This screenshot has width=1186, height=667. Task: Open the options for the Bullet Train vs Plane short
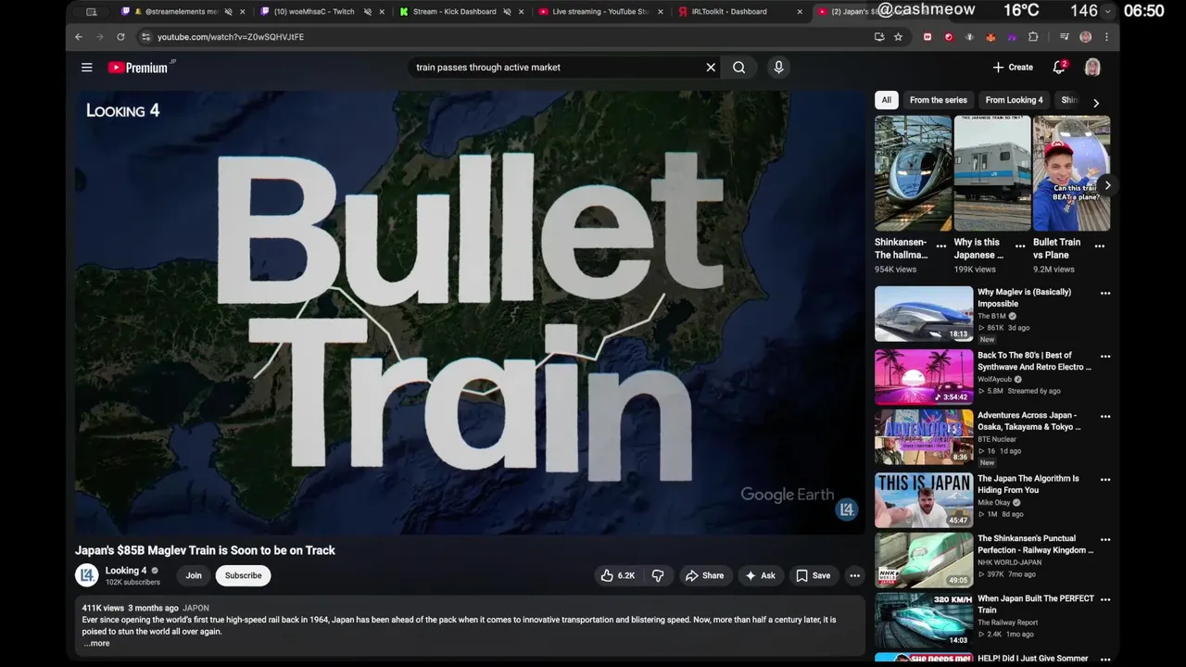coord(1099,246)
